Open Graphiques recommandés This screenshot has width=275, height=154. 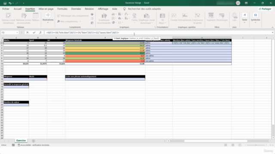pos(104,18)
